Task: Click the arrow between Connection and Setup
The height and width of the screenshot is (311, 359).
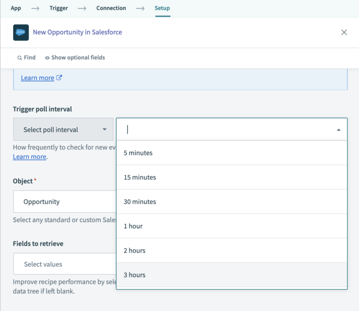Action: coord(140,8)
